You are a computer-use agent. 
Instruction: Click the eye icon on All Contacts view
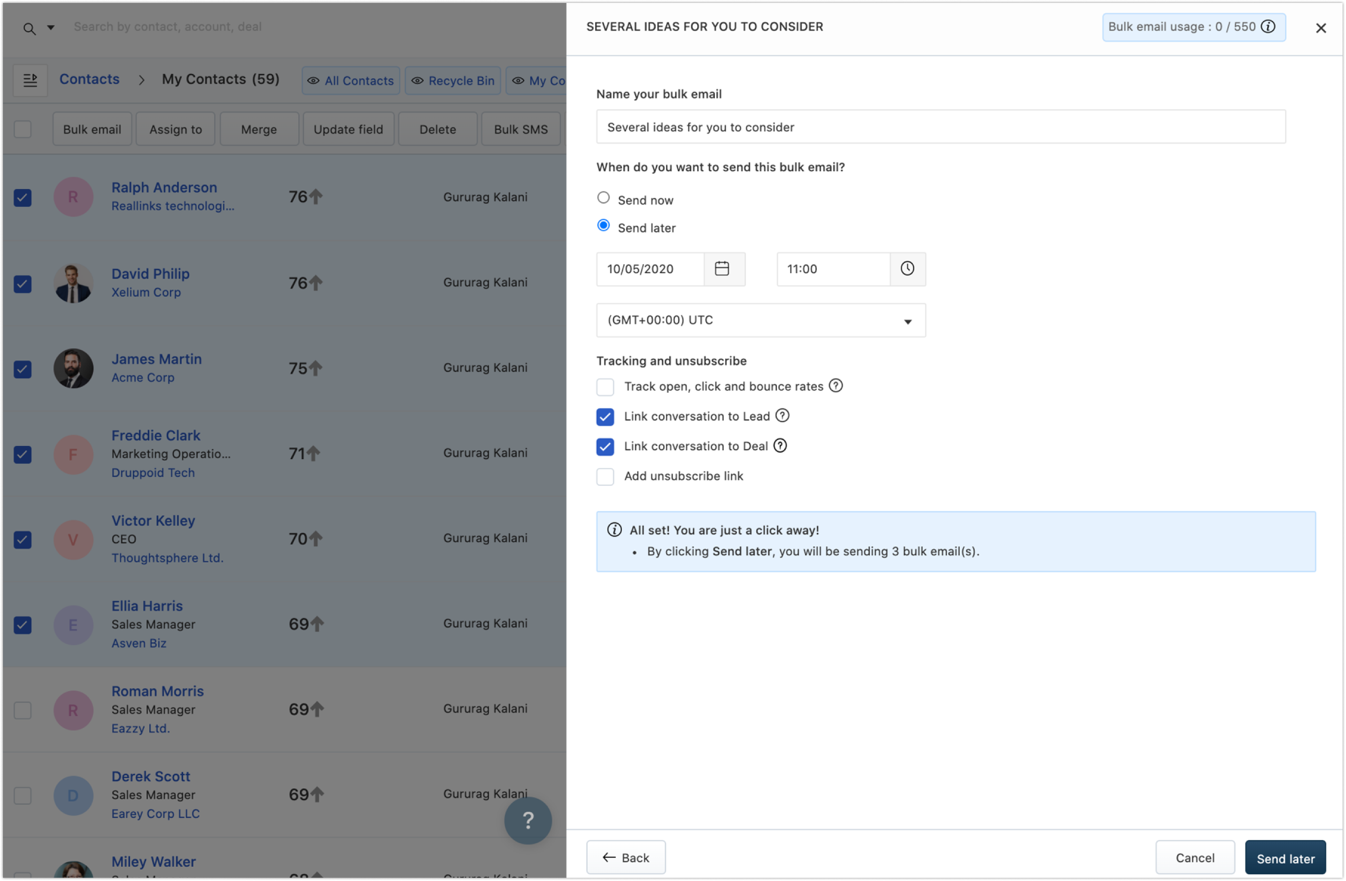tap(314, 81)
